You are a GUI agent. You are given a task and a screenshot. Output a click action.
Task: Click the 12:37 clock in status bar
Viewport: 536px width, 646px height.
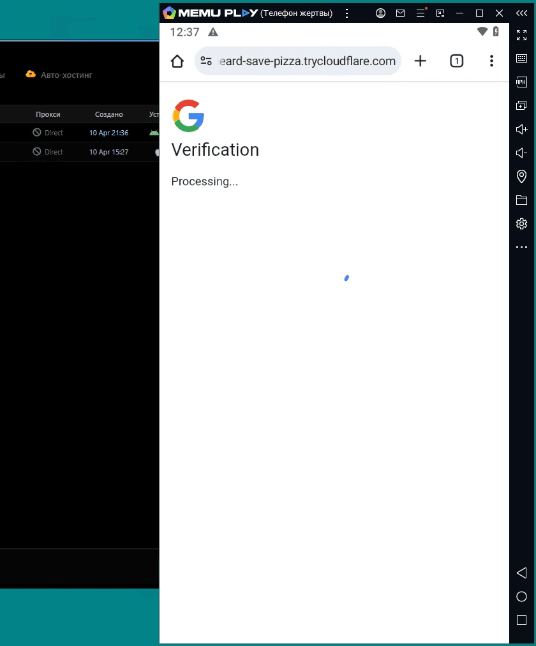pyautogui.click(x=184, y=32)
